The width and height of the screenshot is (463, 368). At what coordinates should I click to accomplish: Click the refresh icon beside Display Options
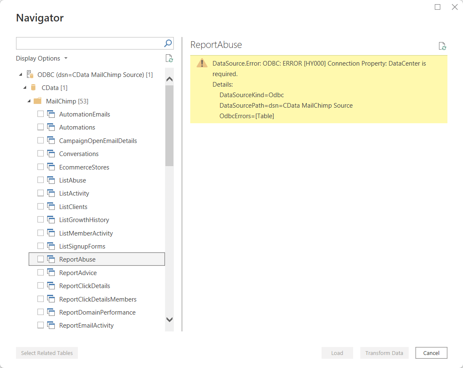pyautogui.click(x=169, y=58)
